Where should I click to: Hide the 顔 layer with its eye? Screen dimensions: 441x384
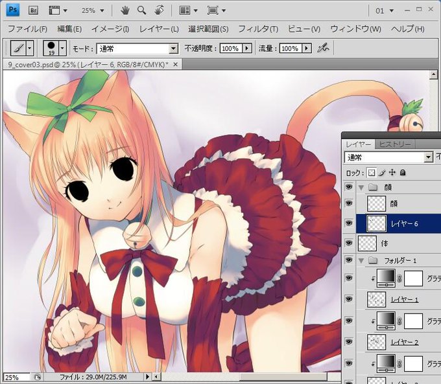pyautogui.click(x=349, y=203)
